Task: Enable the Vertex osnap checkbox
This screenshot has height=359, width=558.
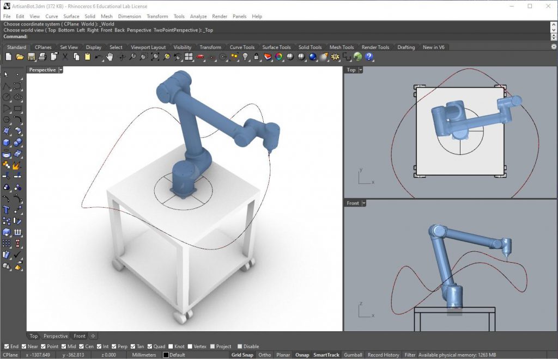Action: (190, 346)
